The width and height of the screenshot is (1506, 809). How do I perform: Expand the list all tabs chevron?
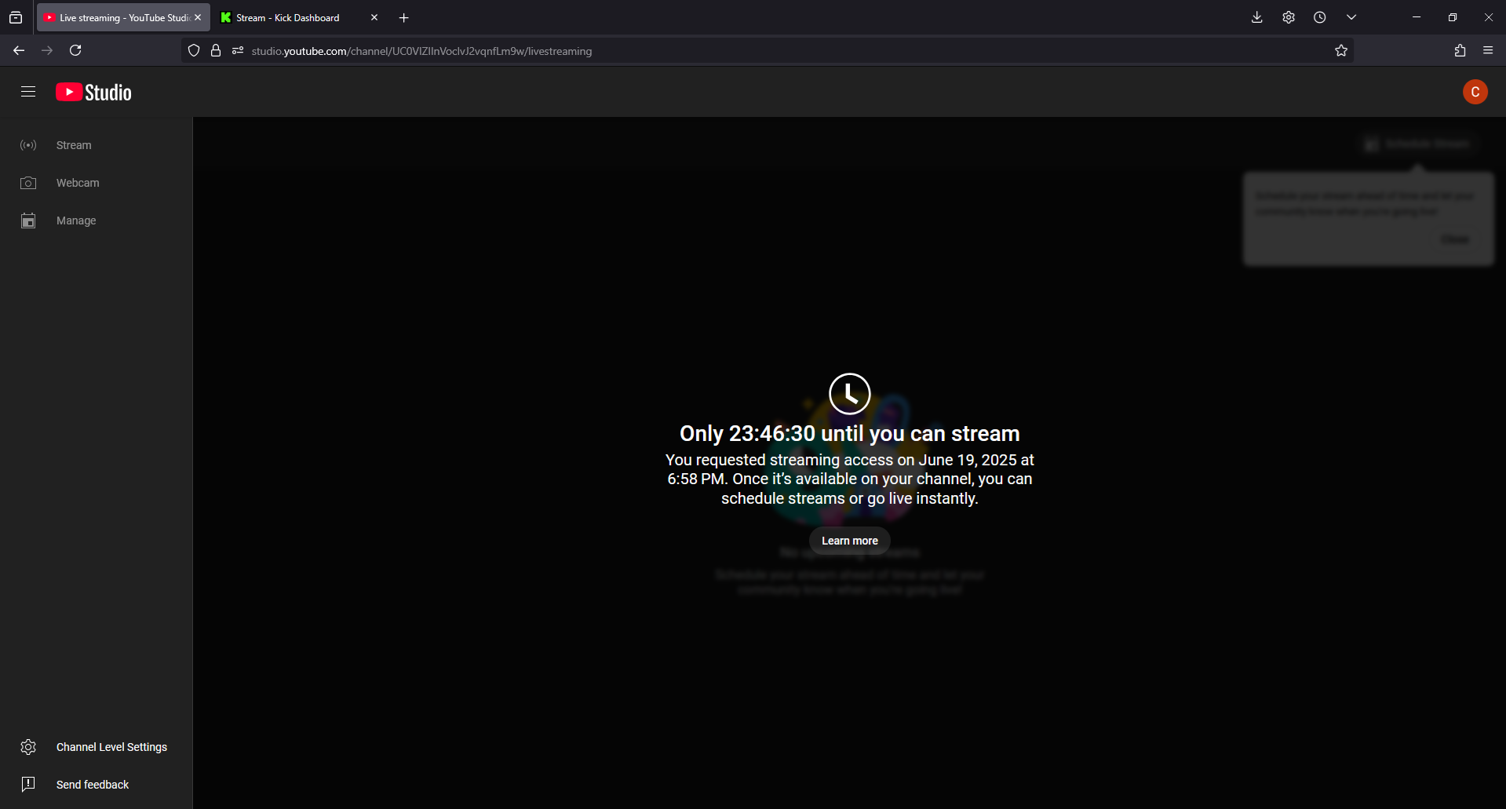pos(1351,17)
